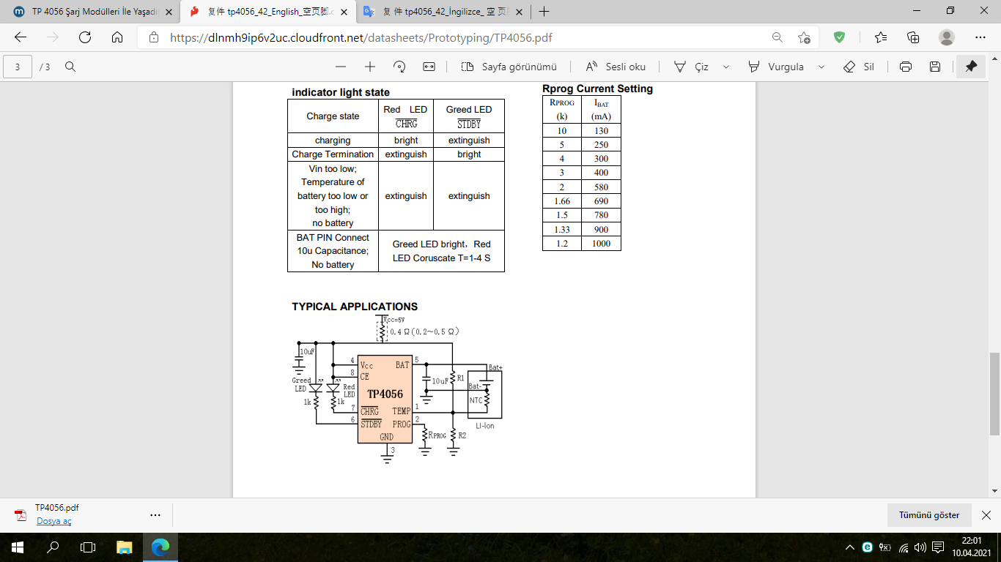Click the Rprog Current Setting heading
This screenshot has height=562, width=1001.
tap(597, 89)
